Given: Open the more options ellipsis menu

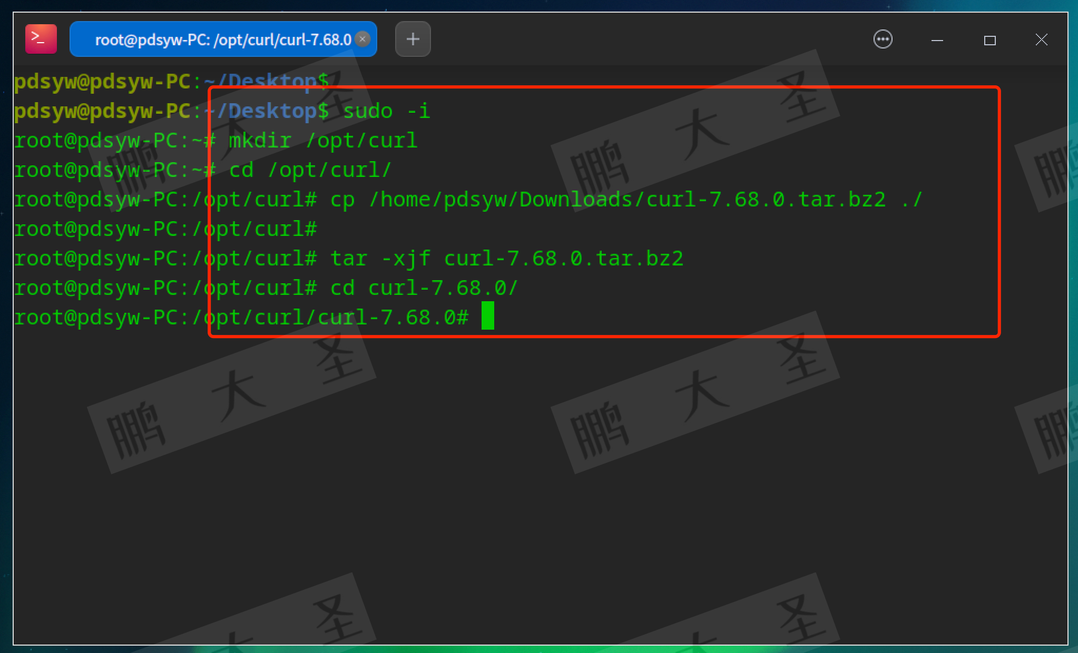Looking at the screenshot, I should click(883, 39).
